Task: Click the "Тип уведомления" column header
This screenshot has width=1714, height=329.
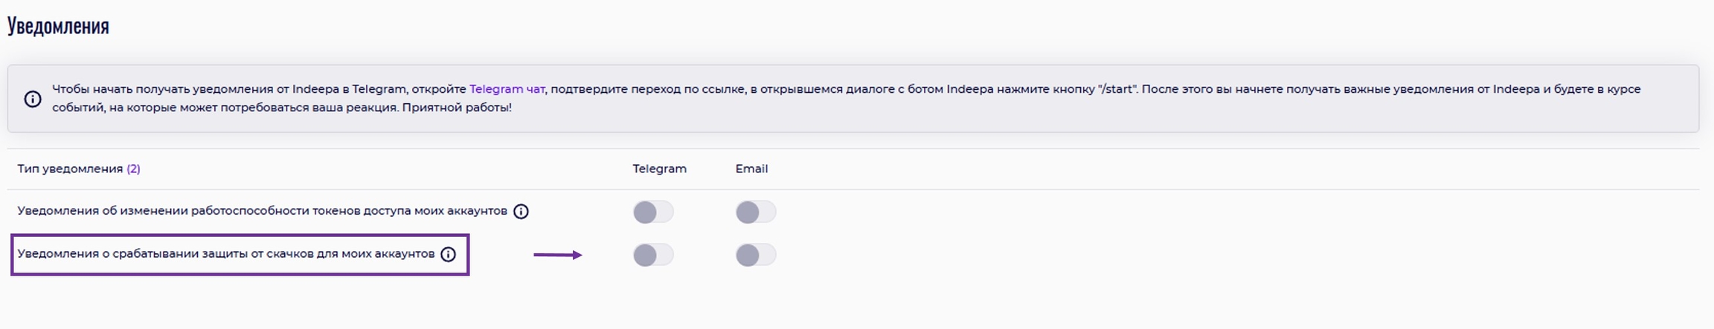Action: (70, 169)
